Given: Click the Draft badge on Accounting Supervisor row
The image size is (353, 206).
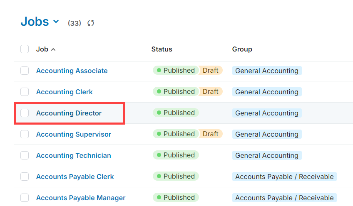Looking at the screenshot, I should click(211, 134).
